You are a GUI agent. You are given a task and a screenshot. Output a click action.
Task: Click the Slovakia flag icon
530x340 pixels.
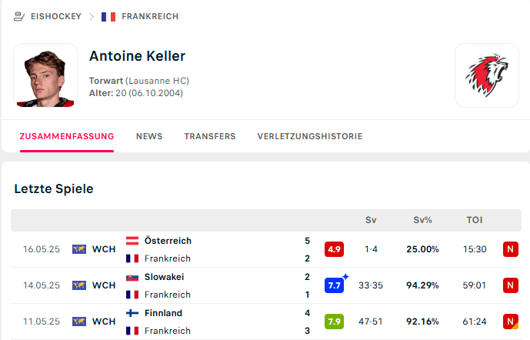pyautogui.click(x=132, y=277)
